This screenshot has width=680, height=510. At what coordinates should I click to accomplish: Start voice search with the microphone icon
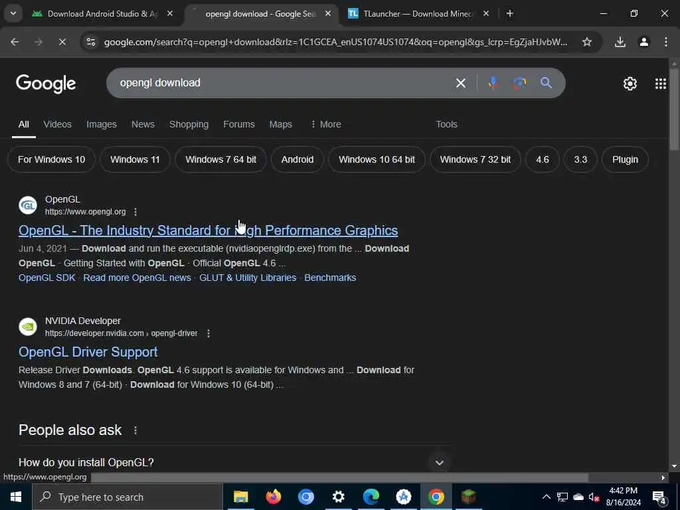pos(493,82)
